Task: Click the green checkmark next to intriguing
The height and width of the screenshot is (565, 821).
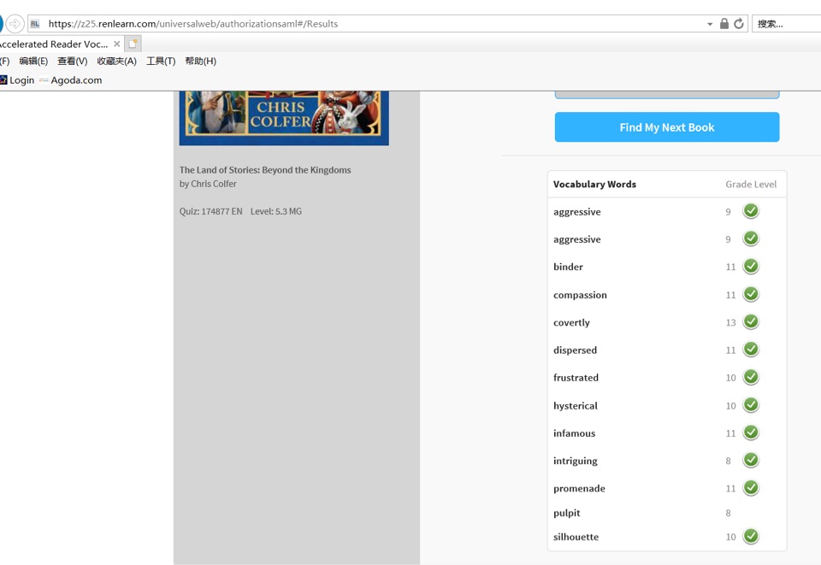Action: coord(751,460)
